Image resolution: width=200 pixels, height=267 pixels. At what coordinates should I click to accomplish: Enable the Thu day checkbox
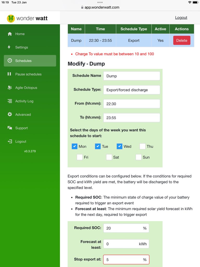[x=142, y=146]
